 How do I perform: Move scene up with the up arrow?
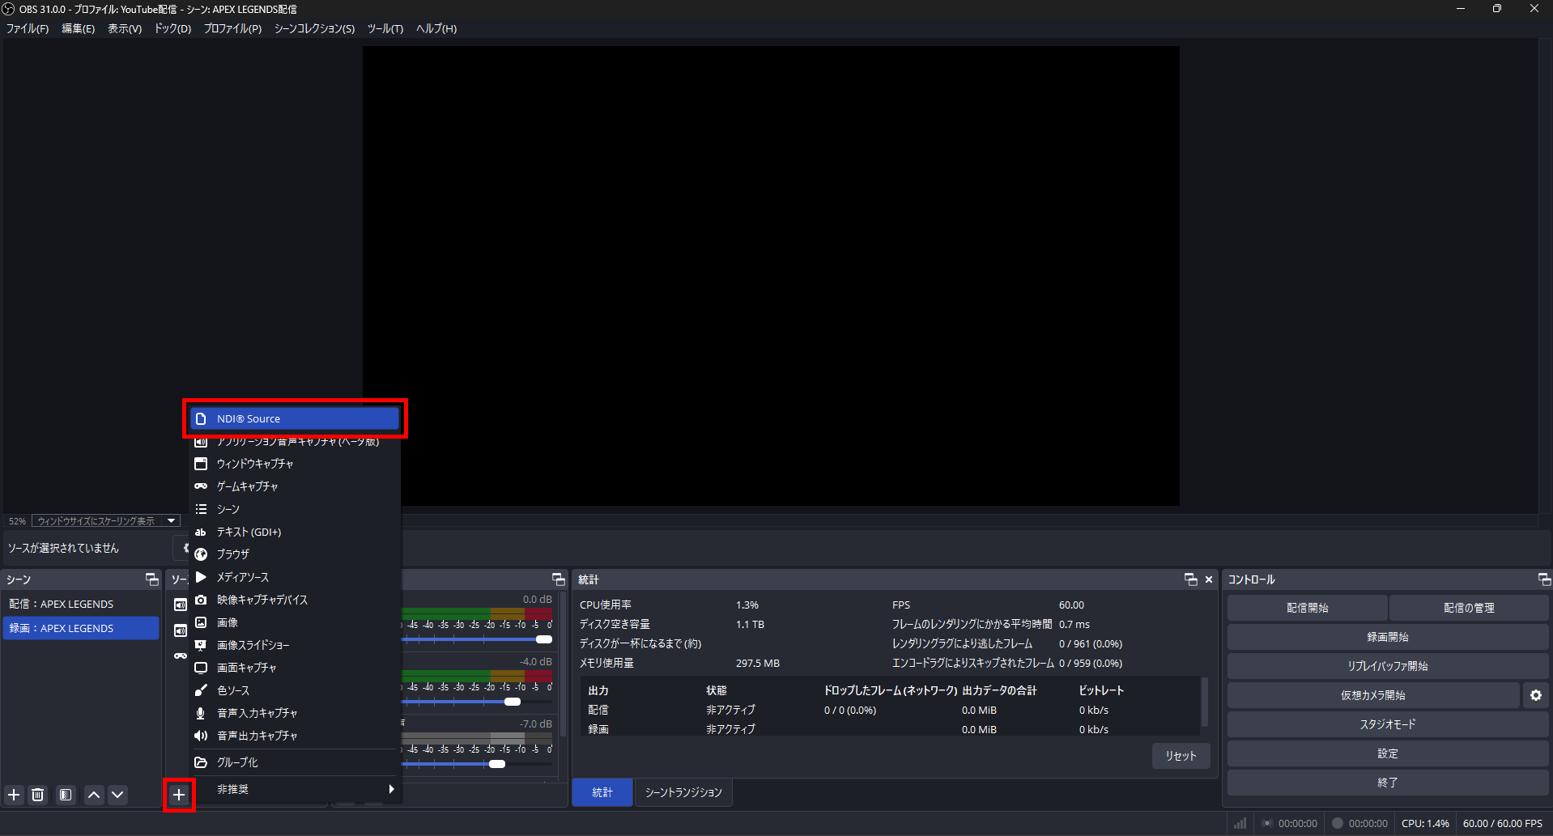(x=94, y=795)
